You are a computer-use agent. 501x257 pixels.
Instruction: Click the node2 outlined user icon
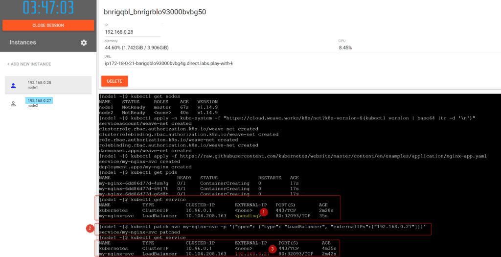click(13, 103)
